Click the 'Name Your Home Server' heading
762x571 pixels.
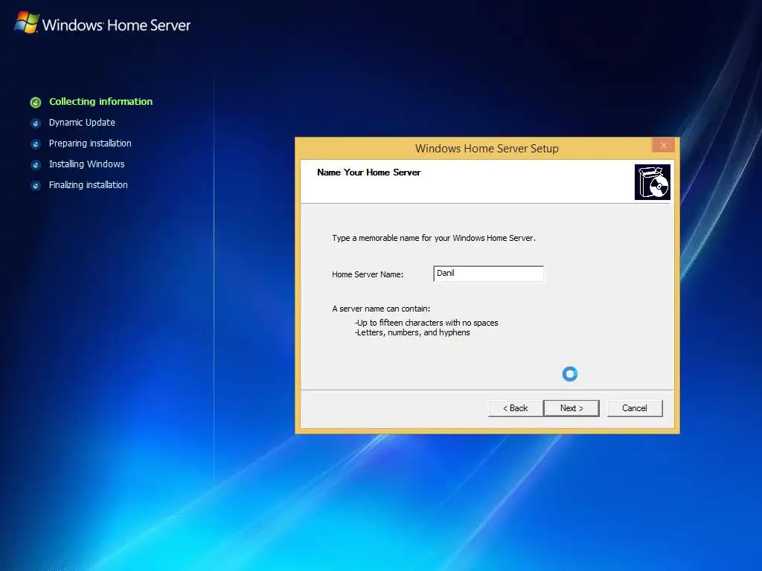click(x=369, y=172)
